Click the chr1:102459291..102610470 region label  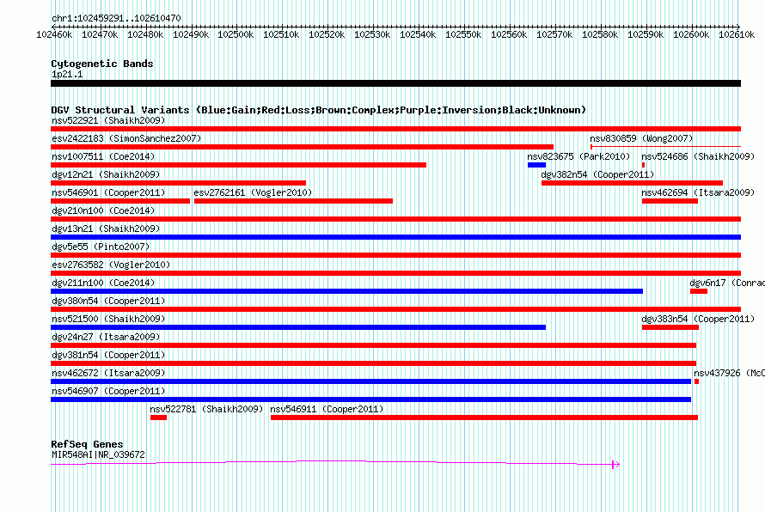coord(116,18)
